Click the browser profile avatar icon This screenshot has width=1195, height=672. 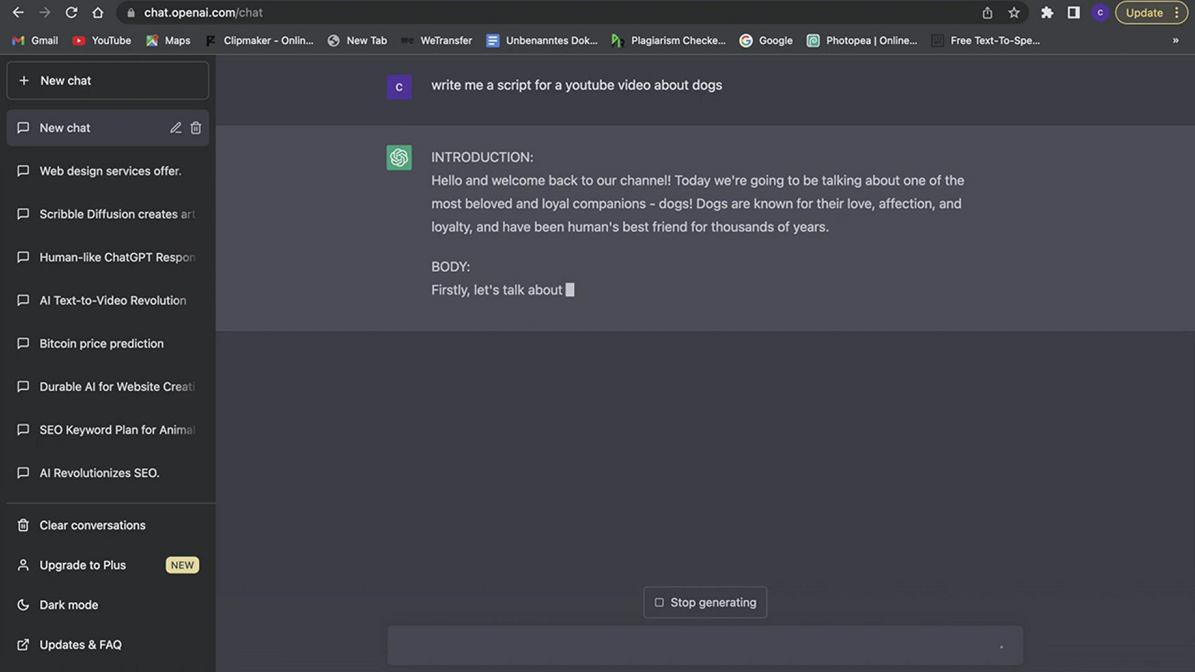pyautogui.click(x=1100, y=12)
